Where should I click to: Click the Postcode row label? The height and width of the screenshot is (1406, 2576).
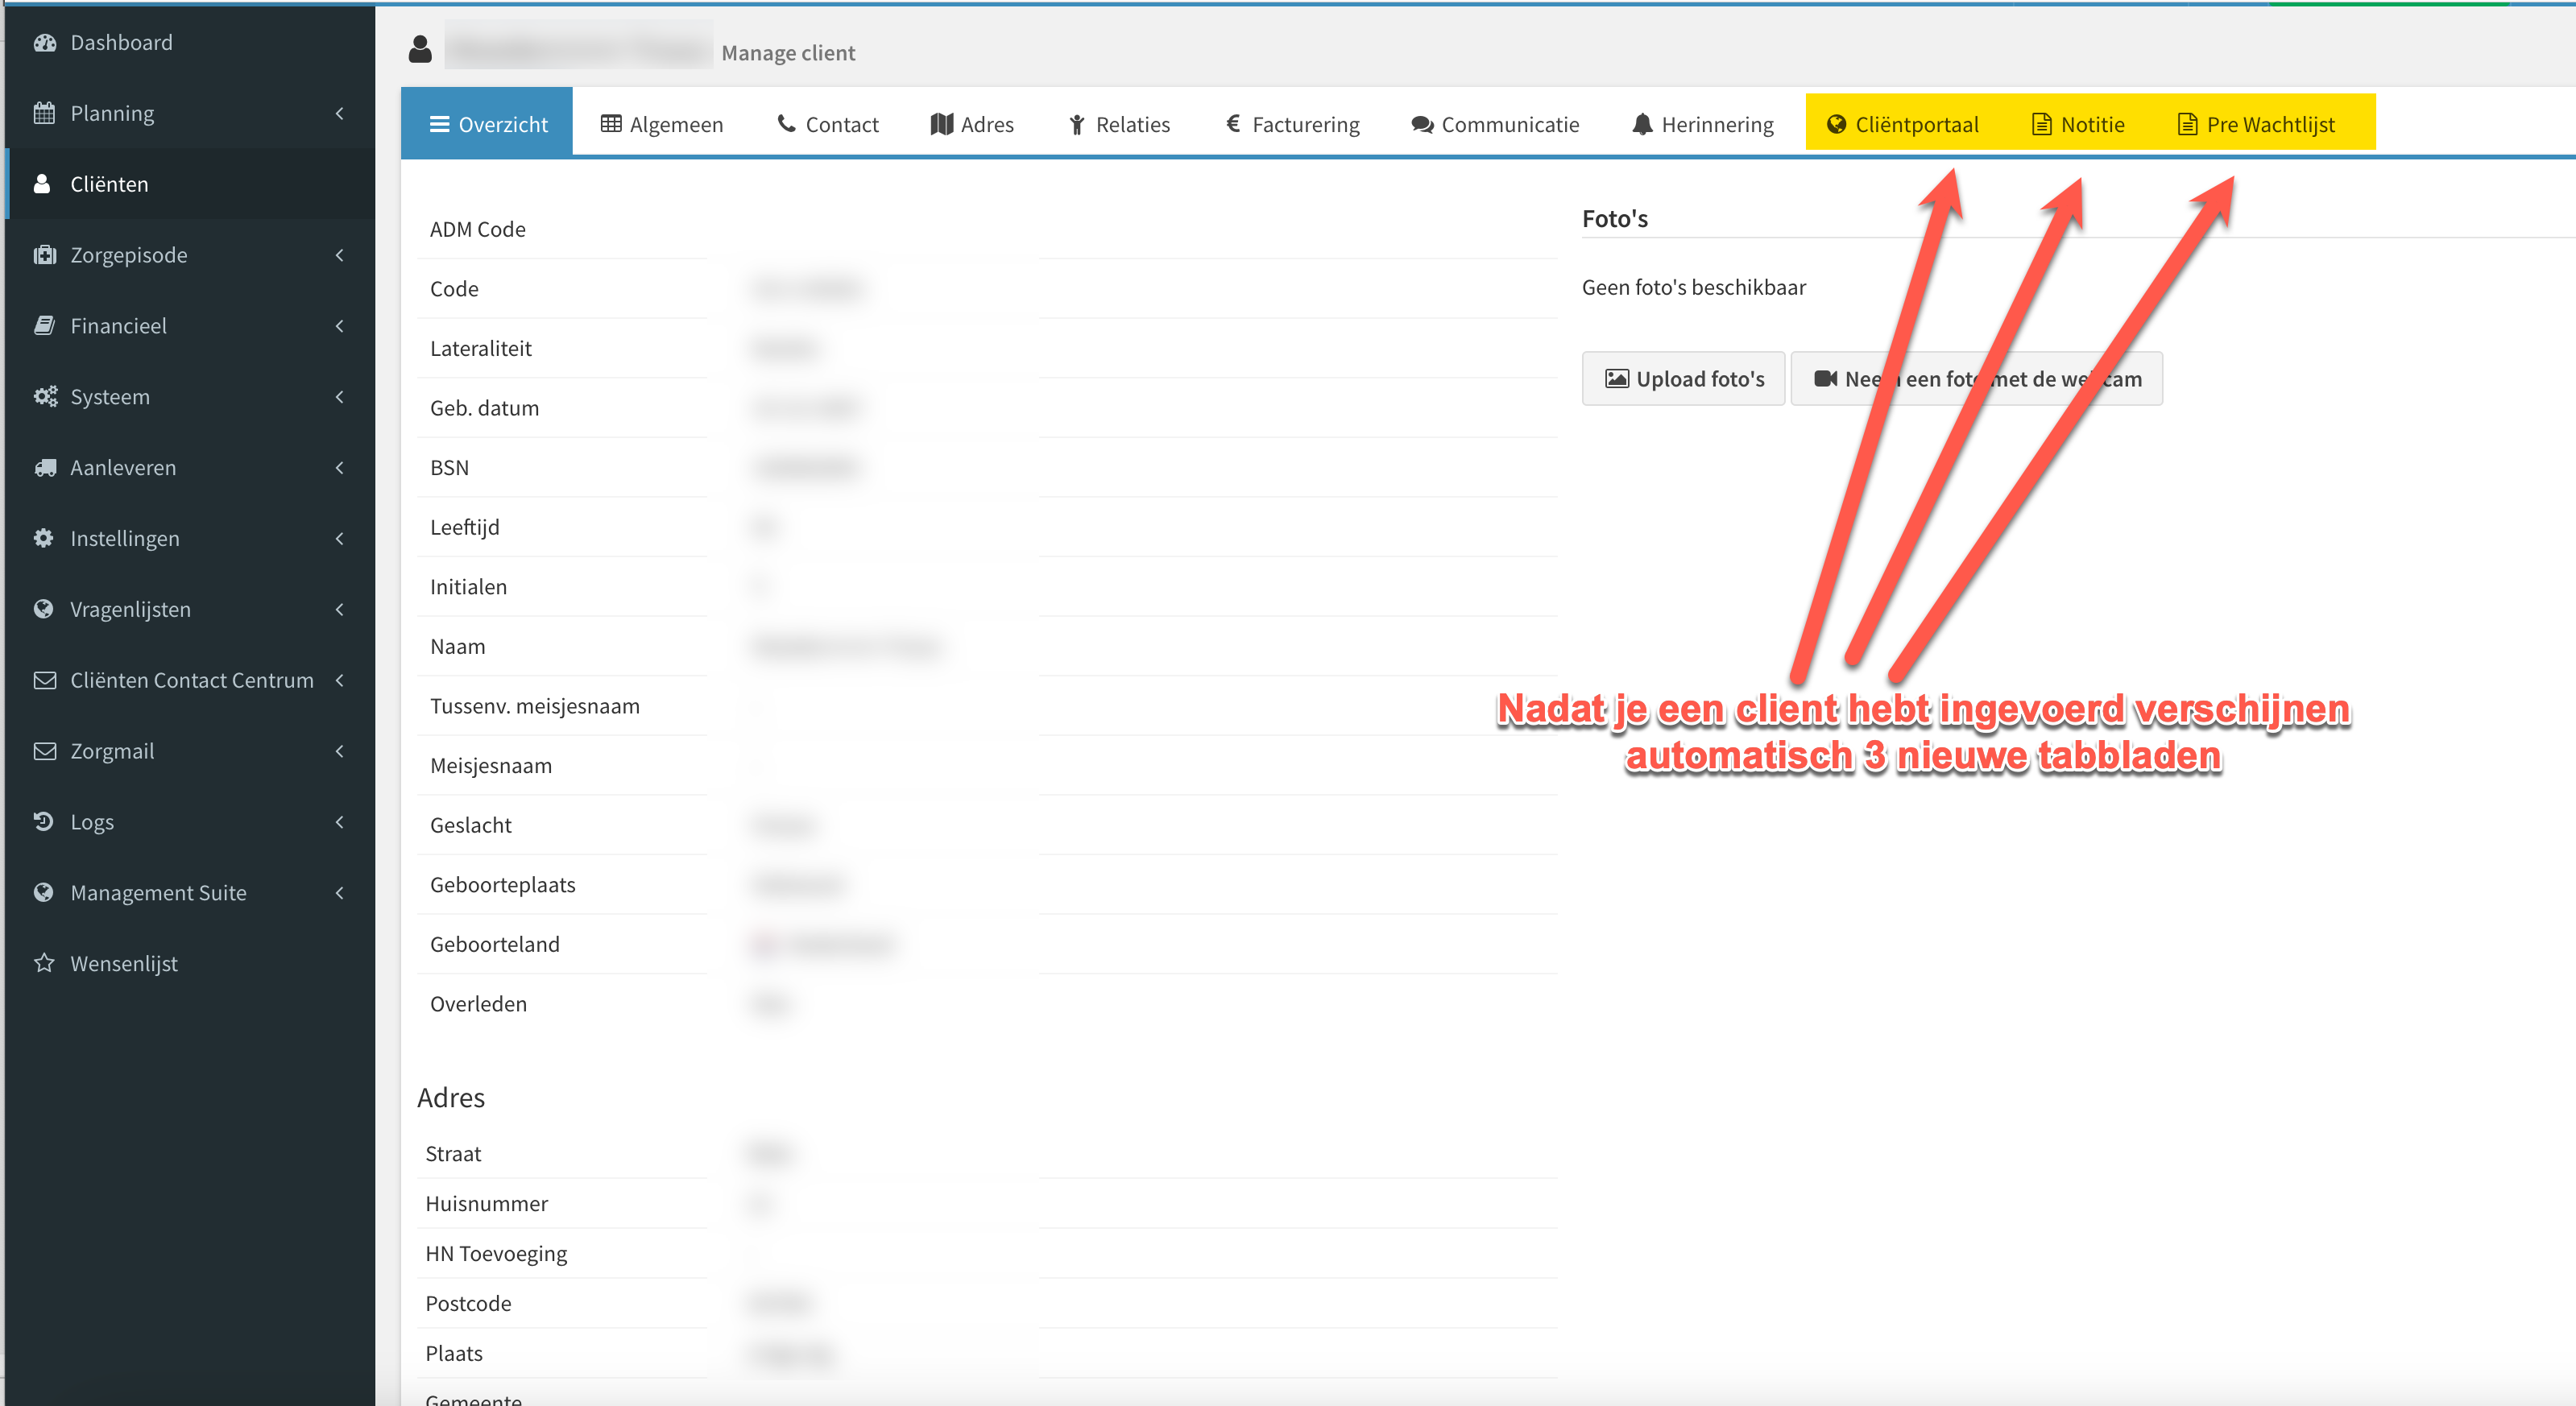(x=468, y=1303)
